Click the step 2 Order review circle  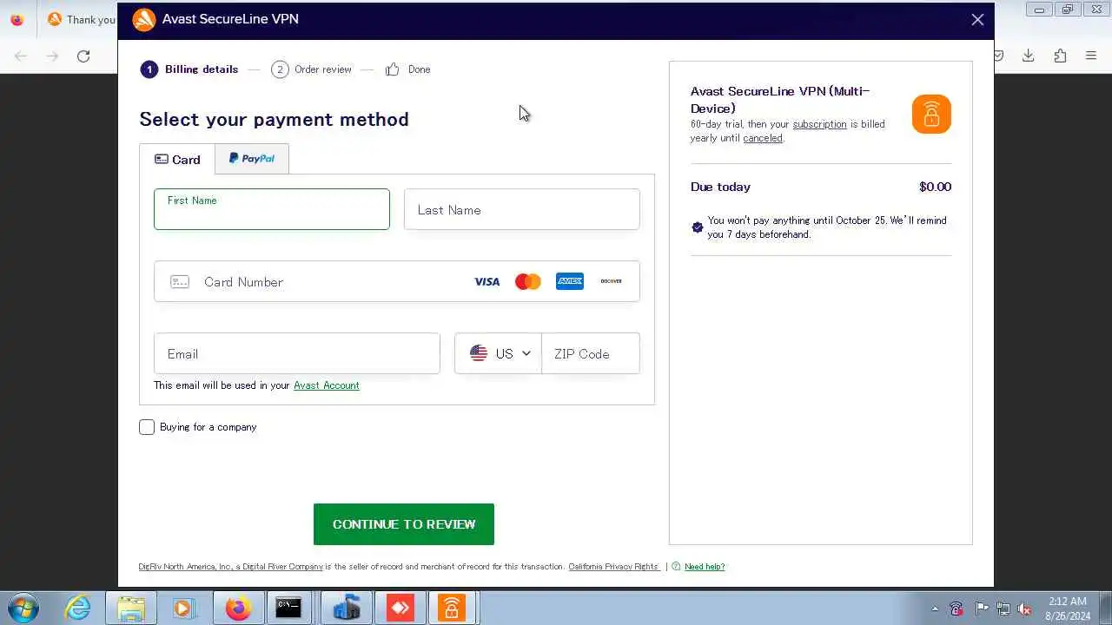click(x=280, y=69)
